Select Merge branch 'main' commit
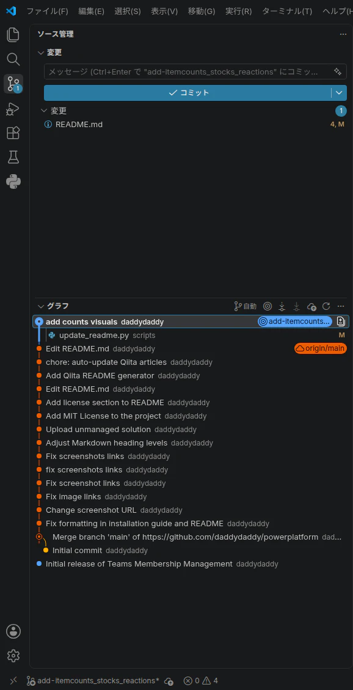The width and height of the screenshot is (353, 690). [x=191, y=537]
